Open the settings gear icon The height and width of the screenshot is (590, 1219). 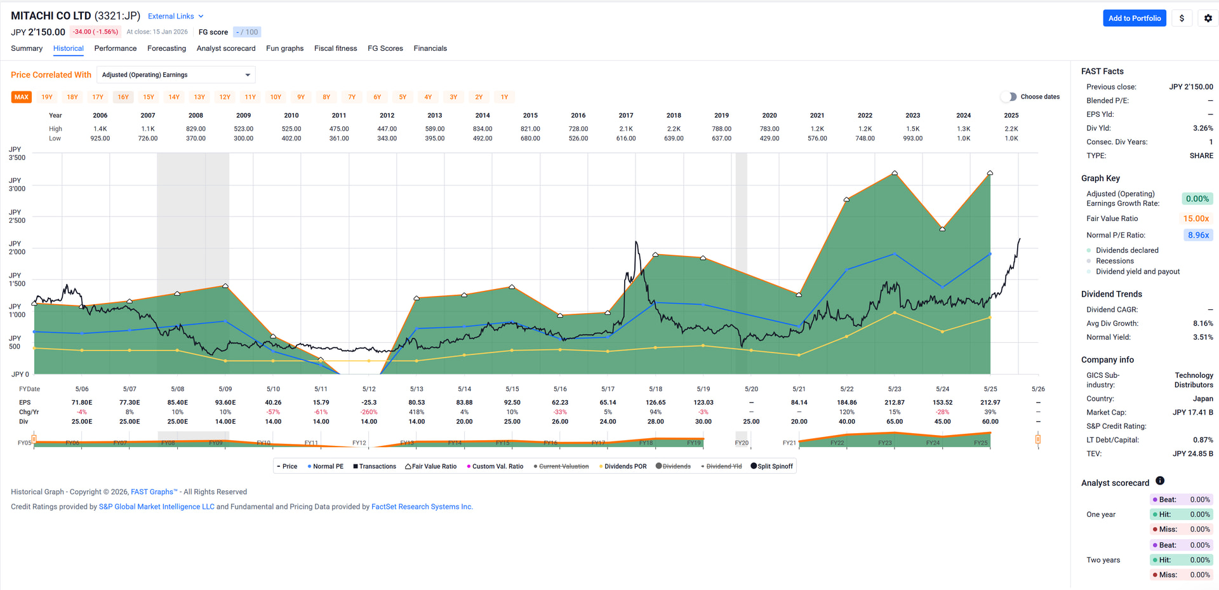(1208, 18)
